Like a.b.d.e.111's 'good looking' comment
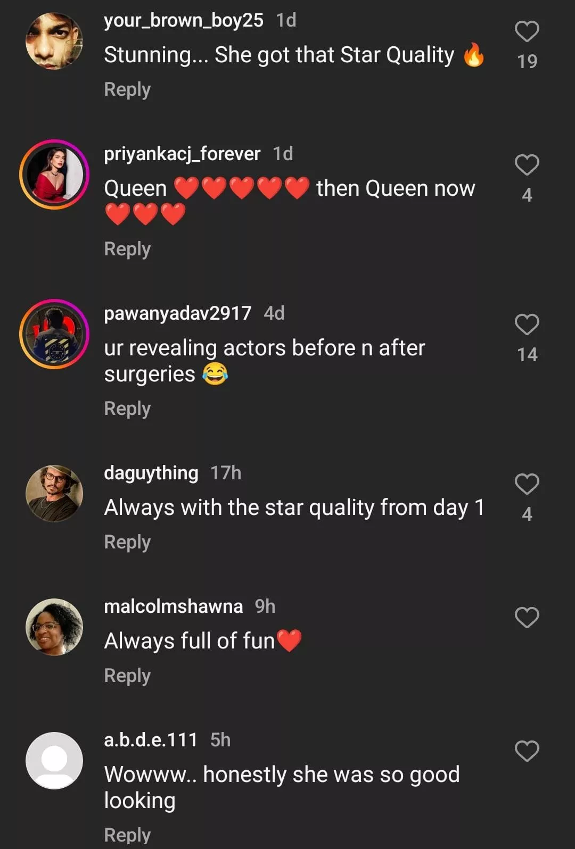Viewport: 575px width, 849px height. (x=527, y=751)
